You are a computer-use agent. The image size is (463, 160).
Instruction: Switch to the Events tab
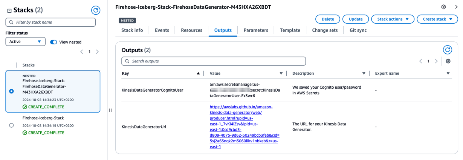pos(162,30)
